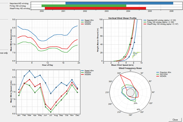Screen dimensions: 183x122
Task: Select the green Finley ND.windog timeline bar
Action: point(84,6)
